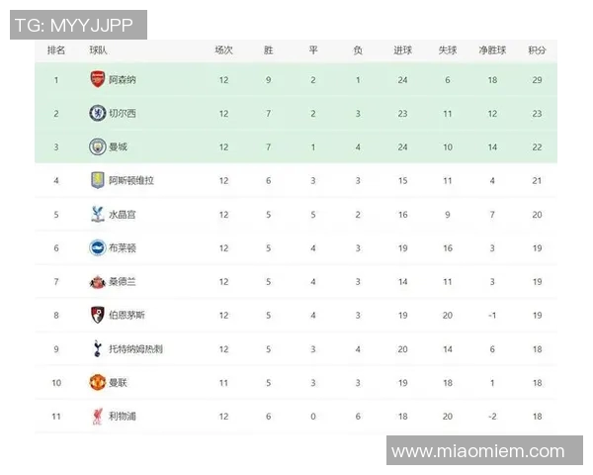
Task: Open the Aston Villa crest icon
Action: pyautogui.click(x=97, y=180)
